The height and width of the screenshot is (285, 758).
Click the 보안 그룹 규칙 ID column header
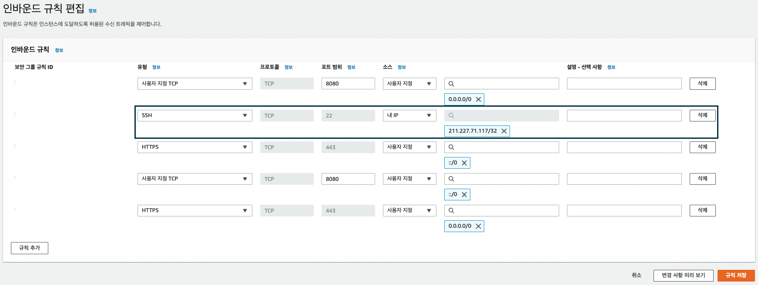34,67
